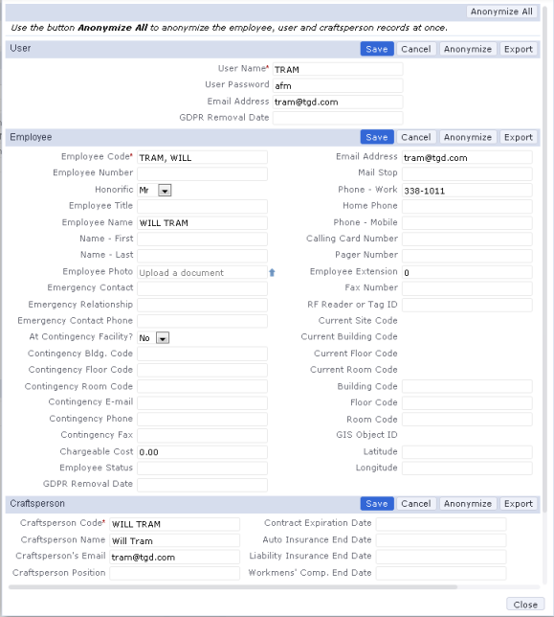Viewport: 554px width, 617px height.
Task: Click the Contract Expiration Date field
Action: [x=441, y=524]
